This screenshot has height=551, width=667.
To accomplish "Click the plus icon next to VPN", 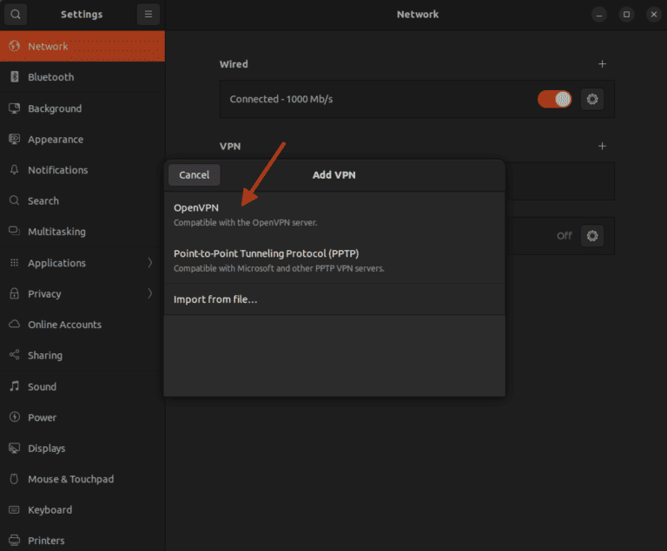I will (602, 147).
